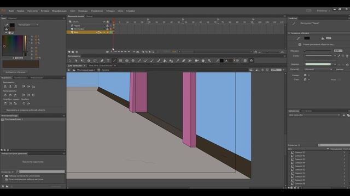
Task: Click Scene 1 breadcrumb link
Action: (86, 70)
